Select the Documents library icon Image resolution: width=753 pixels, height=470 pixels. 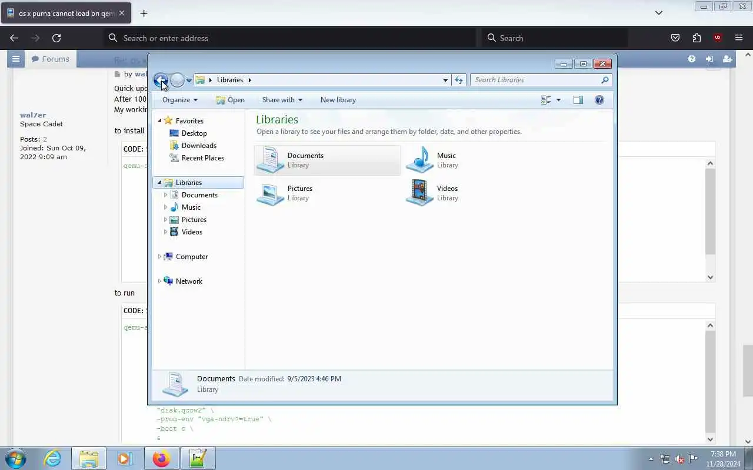pos(270,160)
